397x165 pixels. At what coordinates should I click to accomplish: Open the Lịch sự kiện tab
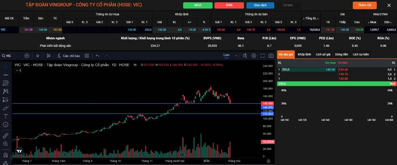[x=361, y=54]
